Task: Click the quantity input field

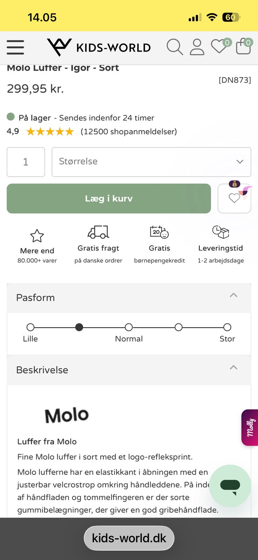Action: [x=26, y=162]
